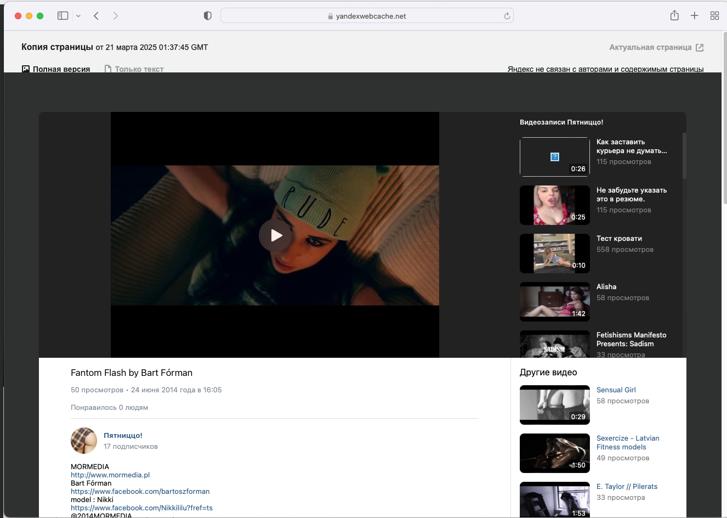Click the page vertical scrollbar

pos(725,118)
